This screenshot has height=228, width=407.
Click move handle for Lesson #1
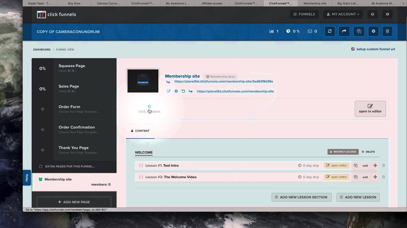(375, 166)
